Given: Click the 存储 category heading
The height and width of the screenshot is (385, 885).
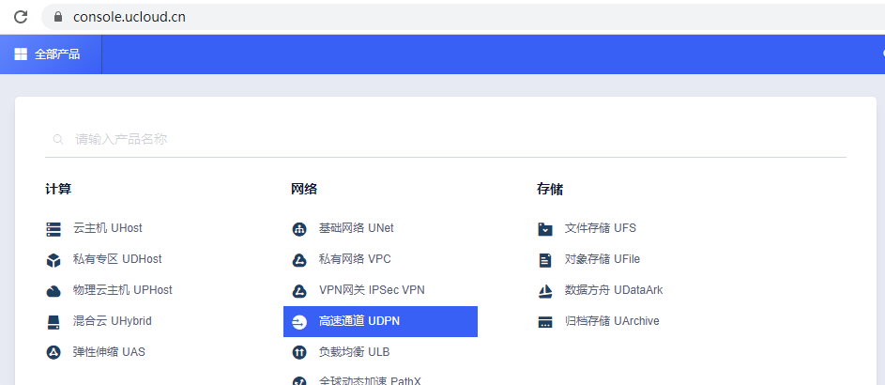Looking at the screenshot, I should [x=550, y=189].
